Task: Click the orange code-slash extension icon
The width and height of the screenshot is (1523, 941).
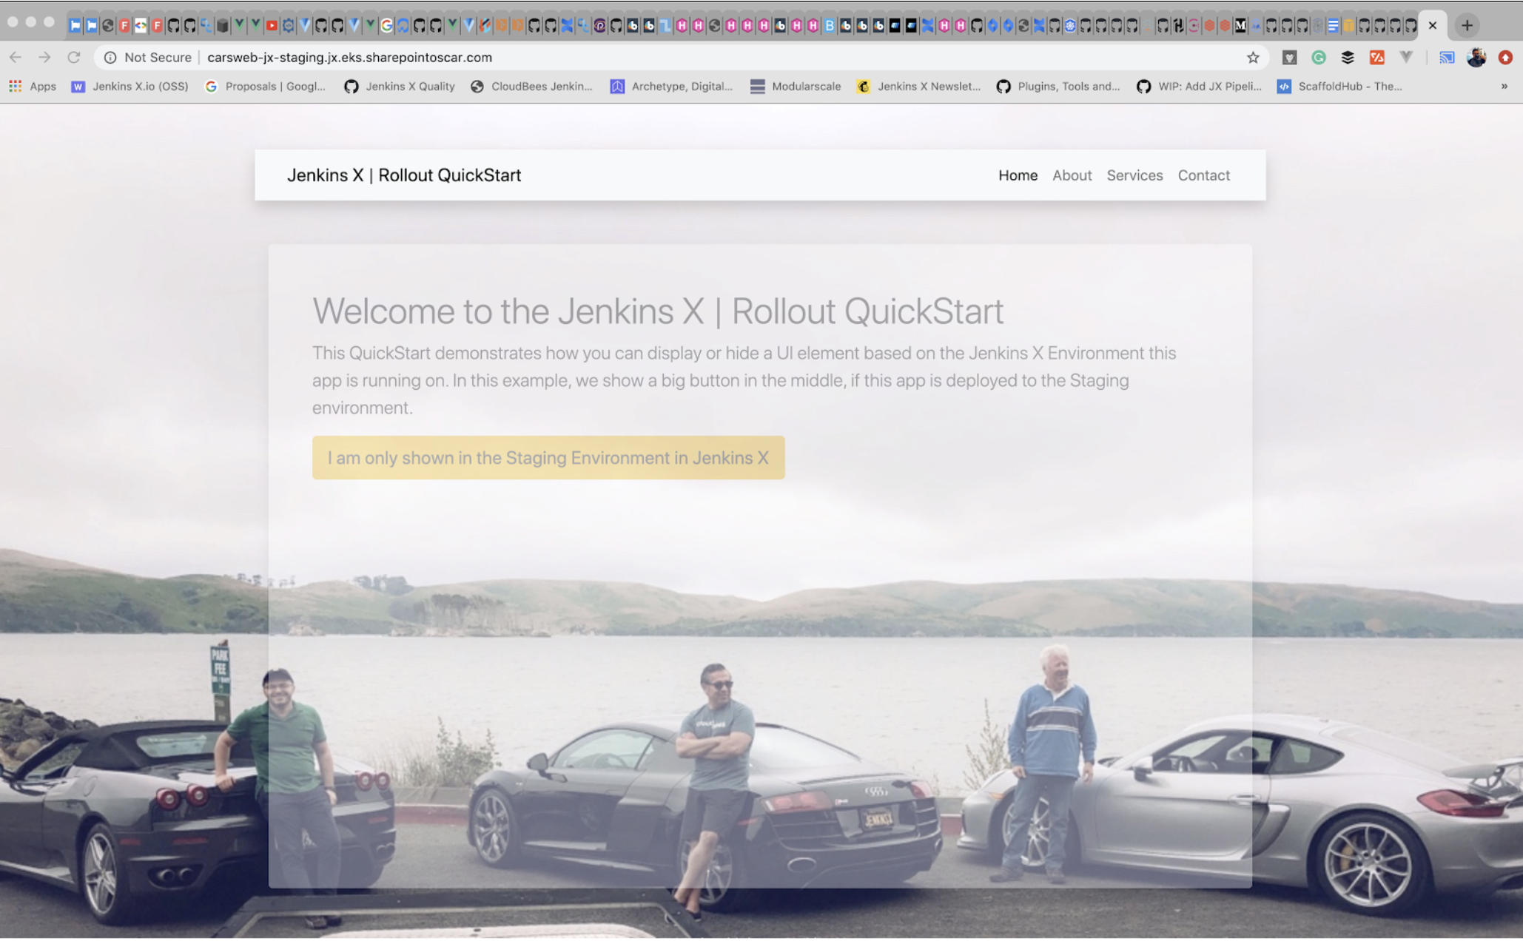Action: tap(1377, 57)
